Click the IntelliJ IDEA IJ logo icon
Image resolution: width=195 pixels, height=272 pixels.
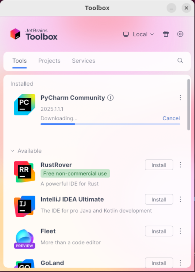pos(25,206)
